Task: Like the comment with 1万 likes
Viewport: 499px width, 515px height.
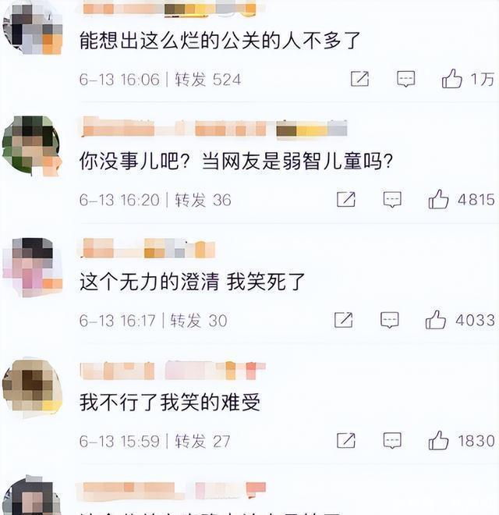Action: (x=451, y=79)
